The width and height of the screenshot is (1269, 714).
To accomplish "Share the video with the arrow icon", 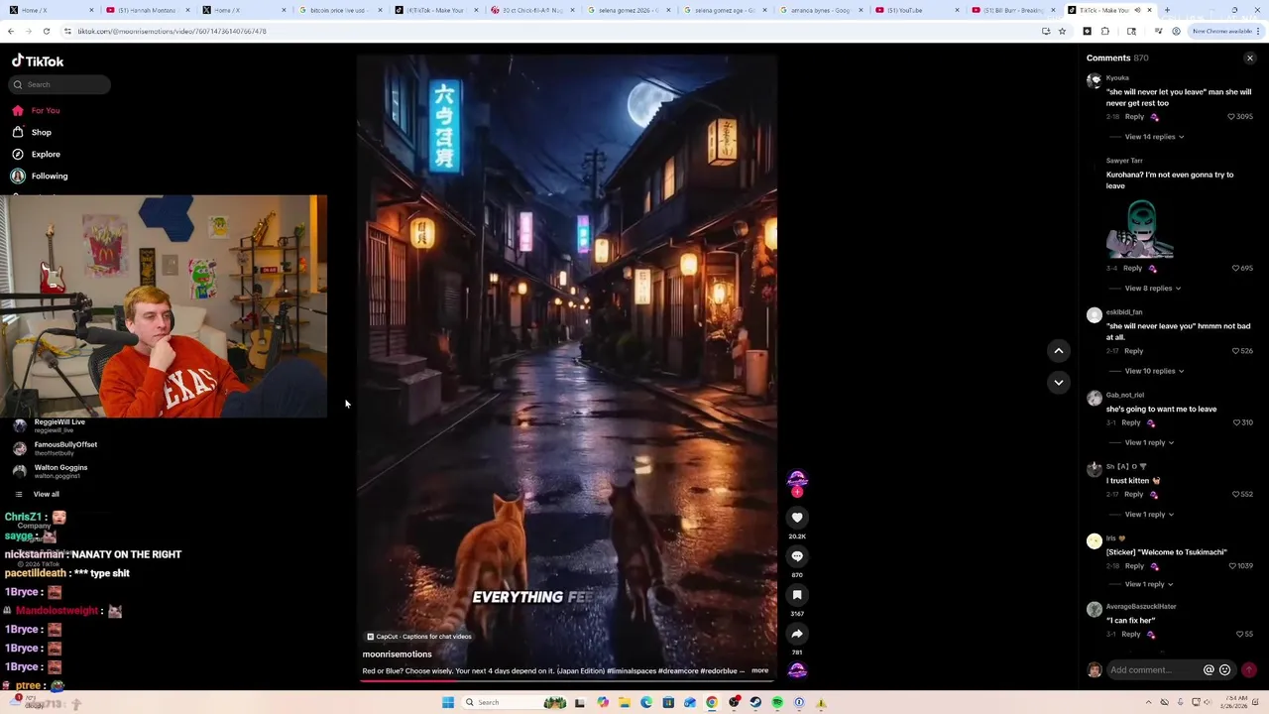I will [x=797, y=634].
